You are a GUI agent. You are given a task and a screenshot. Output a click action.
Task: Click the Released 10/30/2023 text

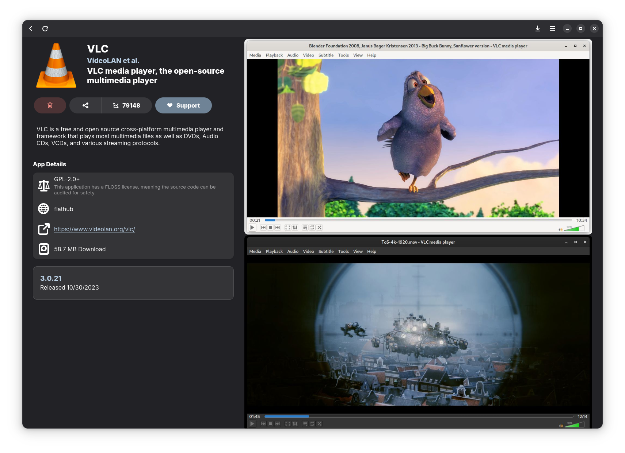(69, 287)
